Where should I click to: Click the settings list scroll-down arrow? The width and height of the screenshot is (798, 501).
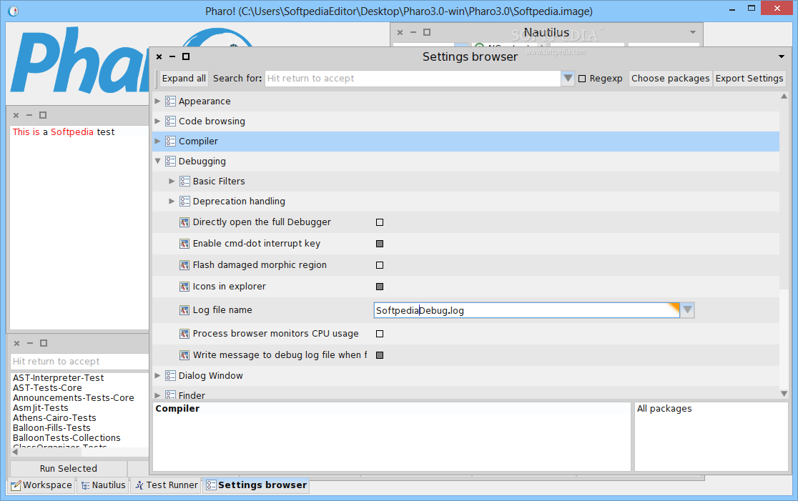point(784,394)
